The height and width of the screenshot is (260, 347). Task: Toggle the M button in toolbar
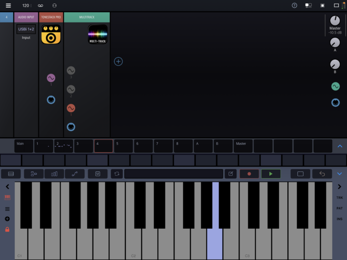click(97, 174)
